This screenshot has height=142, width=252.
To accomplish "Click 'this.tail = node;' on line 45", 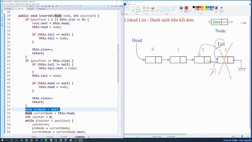I will point(46,76).
